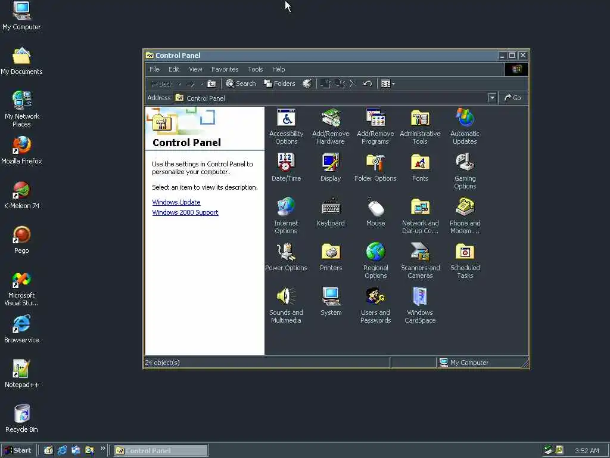This screenshot has width=610, height=458.
Task: Open Add/Remove Hardware icon
Action: coord(331,127)
